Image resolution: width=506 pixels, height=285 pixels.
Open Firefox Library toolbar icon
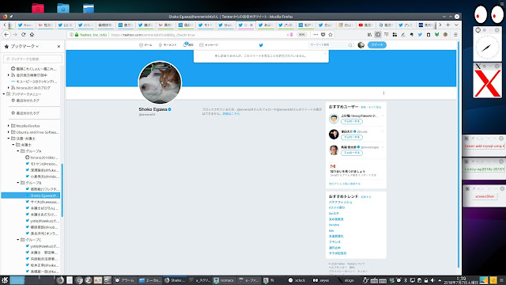[x=369, y=35]
